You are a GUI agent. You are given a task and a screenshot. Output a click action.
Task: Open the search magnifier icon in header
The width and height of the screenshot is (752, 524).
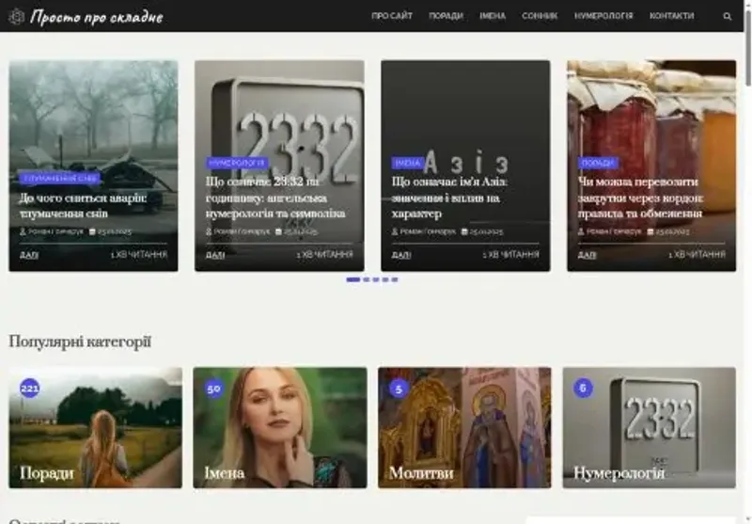tap(727, 16)
